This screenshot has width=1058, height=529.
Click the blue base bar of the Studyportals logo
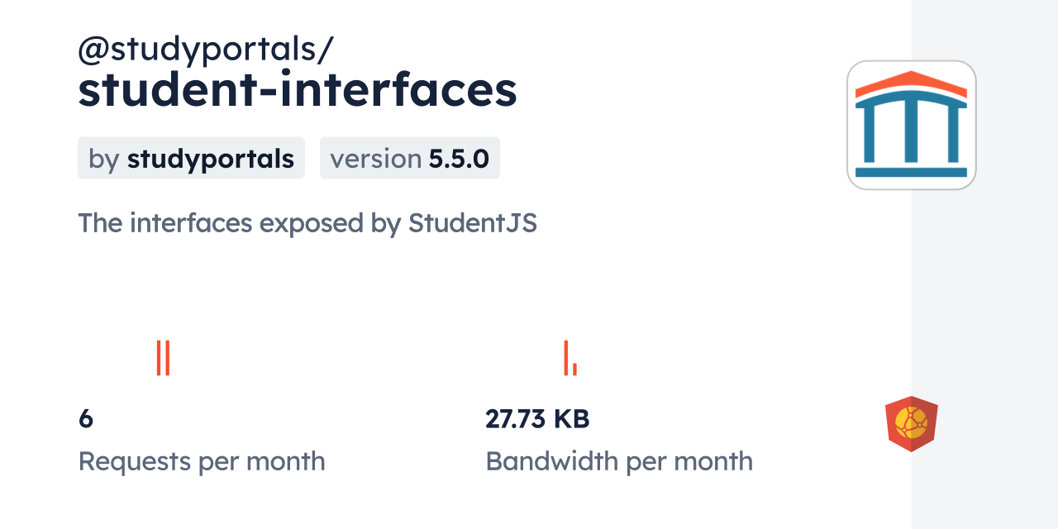click(x=911, y=172)
